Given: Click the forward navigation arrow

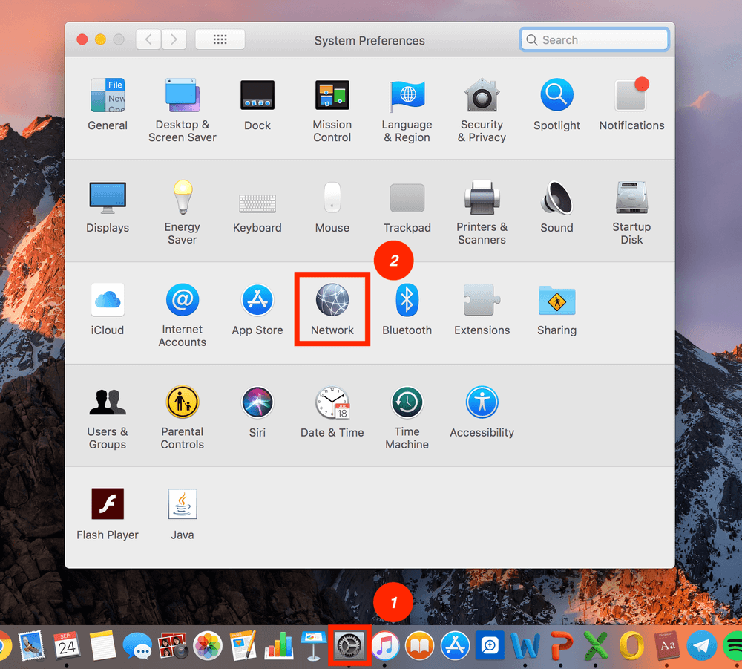Looking at the screenshot, I should [x=174, y=39].
